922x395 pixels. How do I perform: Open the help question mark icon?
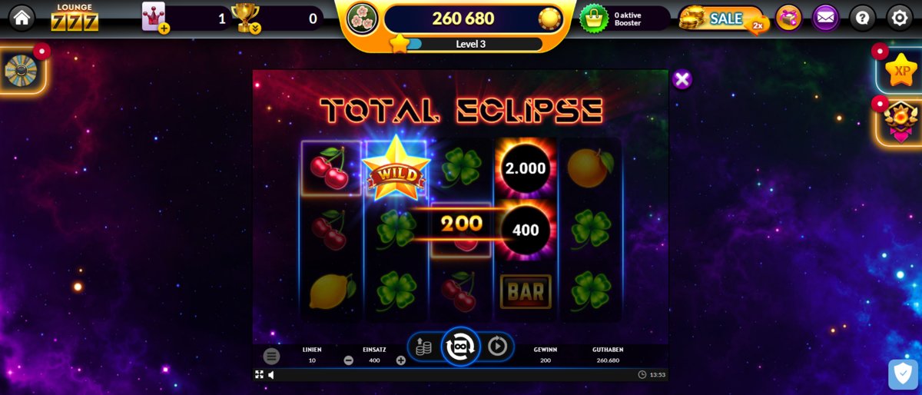coord(862,17)
